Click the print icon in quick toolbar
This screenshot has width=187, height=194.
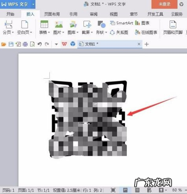(x=25, y=44)
